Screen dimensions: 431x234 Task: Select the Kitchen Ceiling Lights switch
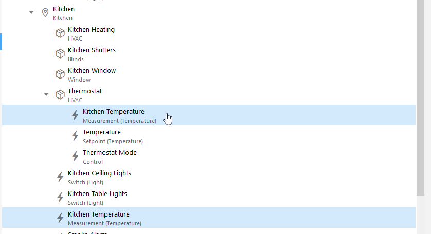(99, 177)
